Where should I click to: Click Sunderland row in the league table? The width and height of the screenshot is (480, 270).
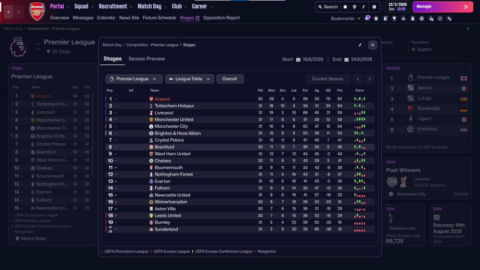(x=240, y=229)
